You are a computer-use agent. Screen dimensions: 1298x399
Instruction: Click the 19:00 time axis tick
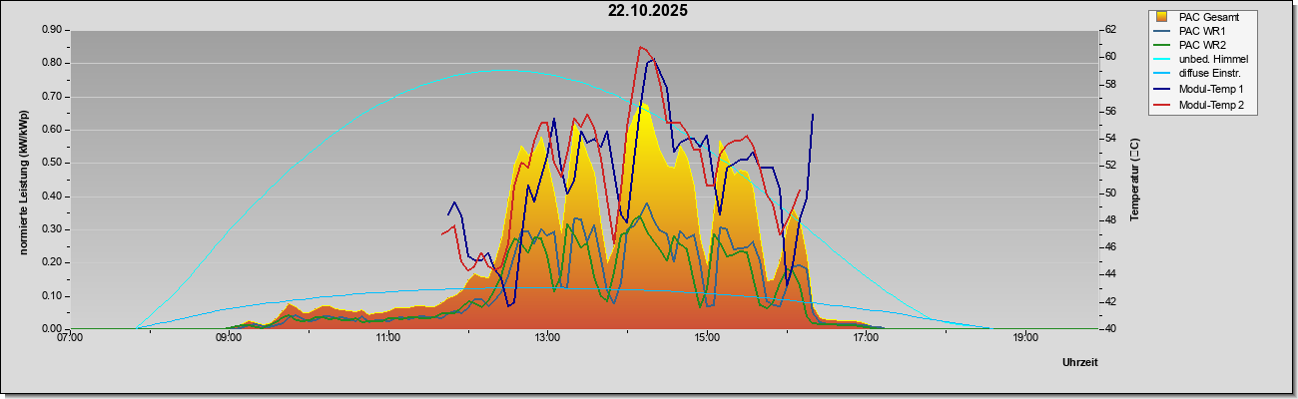pos(1025,338)
